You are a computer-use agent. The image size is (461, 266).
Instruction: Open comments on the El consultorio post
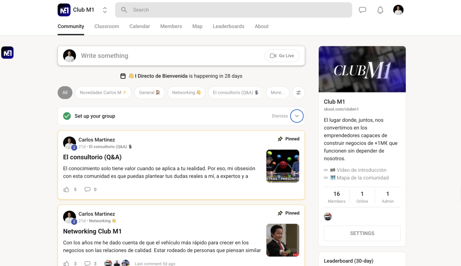click(87, 189)
